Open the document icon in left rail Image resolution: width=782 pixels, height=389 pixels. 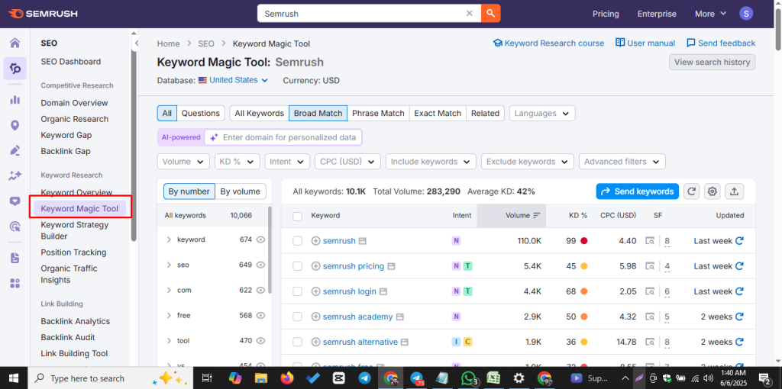[15, 258]
